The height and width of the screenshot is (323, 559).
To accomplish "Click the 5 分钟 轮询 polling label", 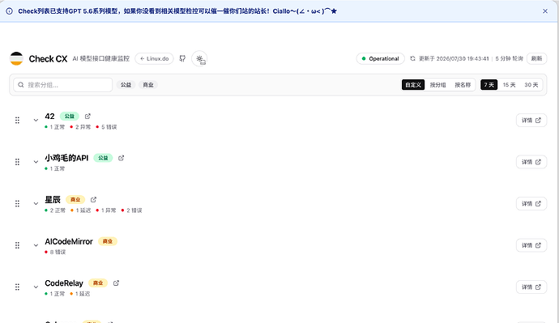I will 509,58.
